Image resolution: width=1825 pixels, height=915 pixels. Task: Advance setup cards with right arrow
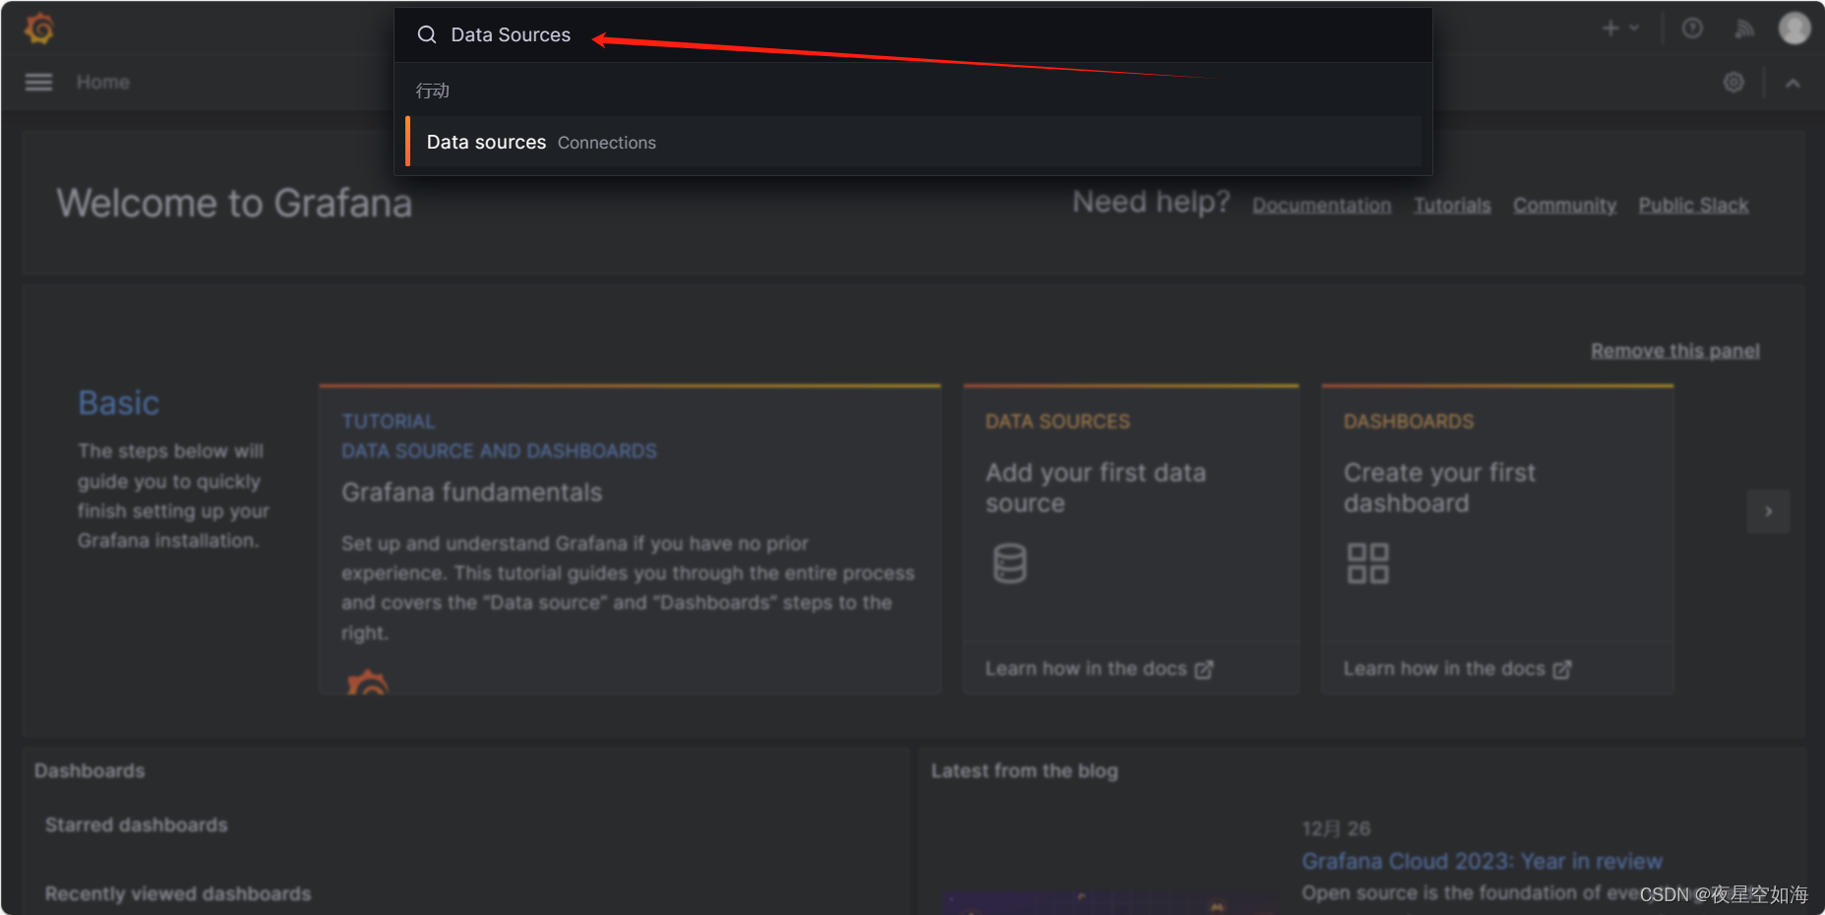pyautogui.click(x=1768, y=512)
